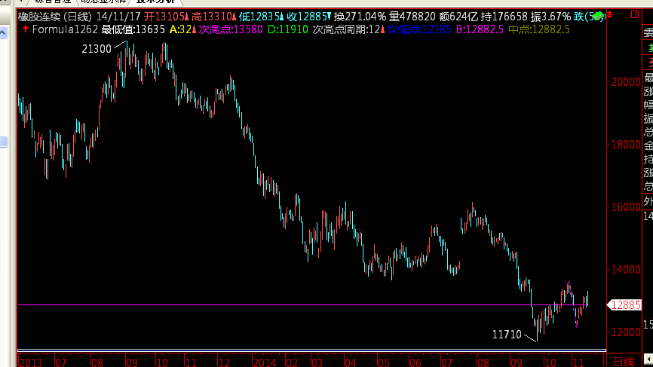
Task: Click the 换271.04% turnover value
Action: (360, 17)
